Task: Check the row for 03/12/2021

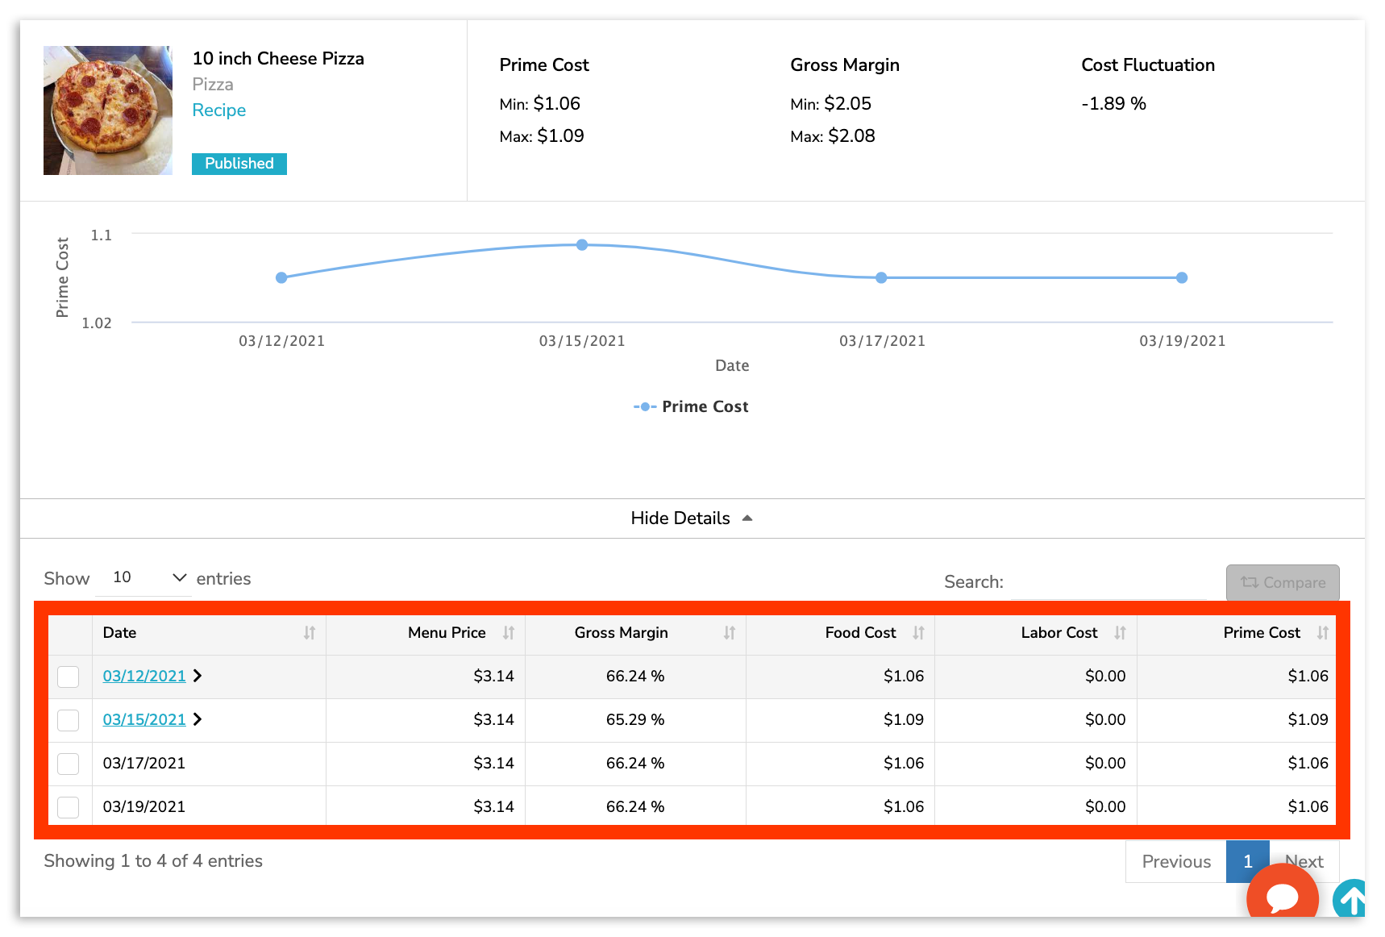Action: point(69,677)
